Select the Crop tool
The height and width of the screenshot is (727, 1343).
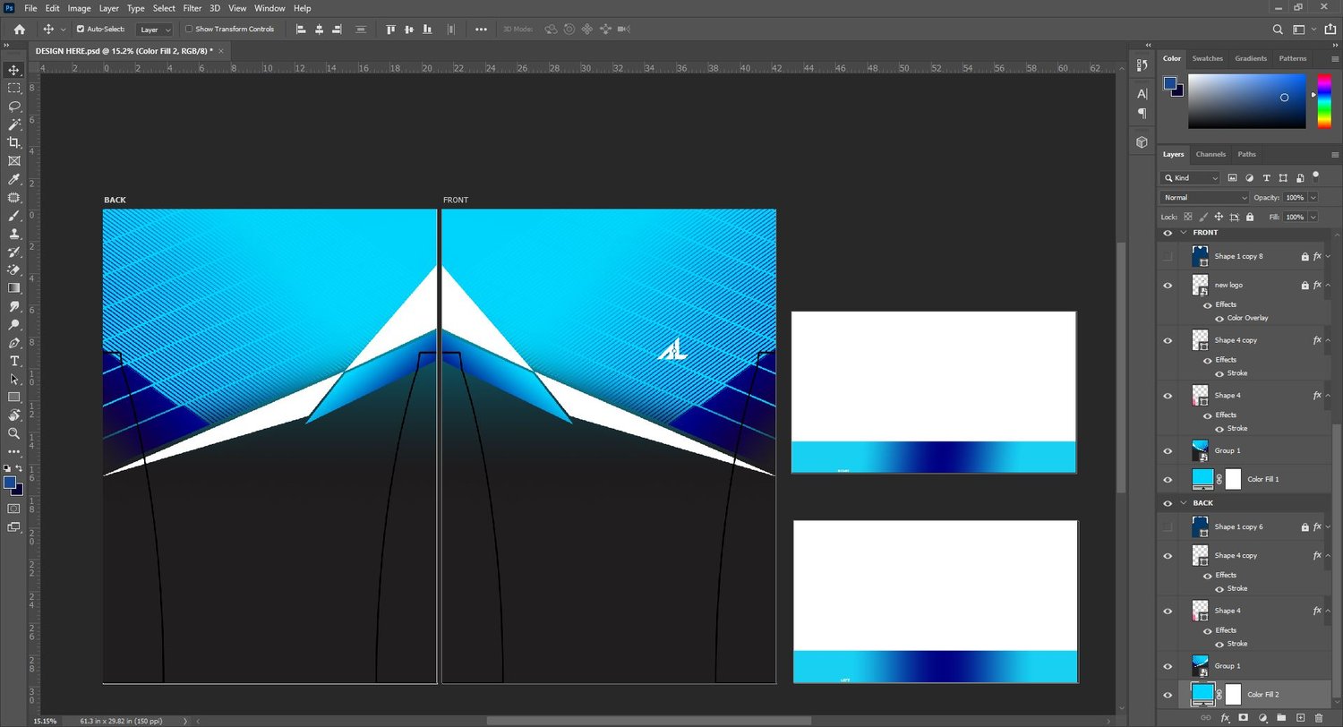point(13,142)
